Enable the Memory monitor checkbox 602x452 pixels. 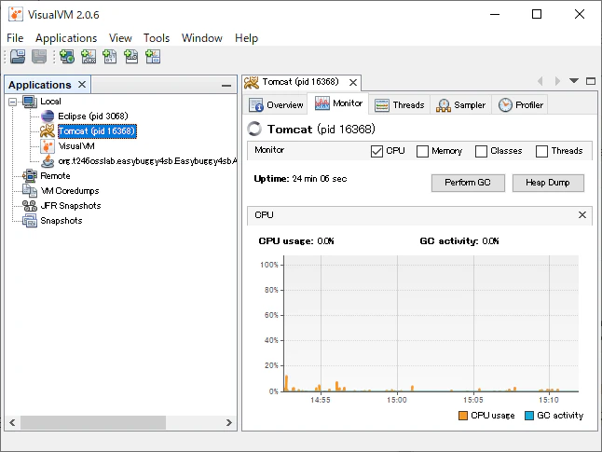pos(422,151)
